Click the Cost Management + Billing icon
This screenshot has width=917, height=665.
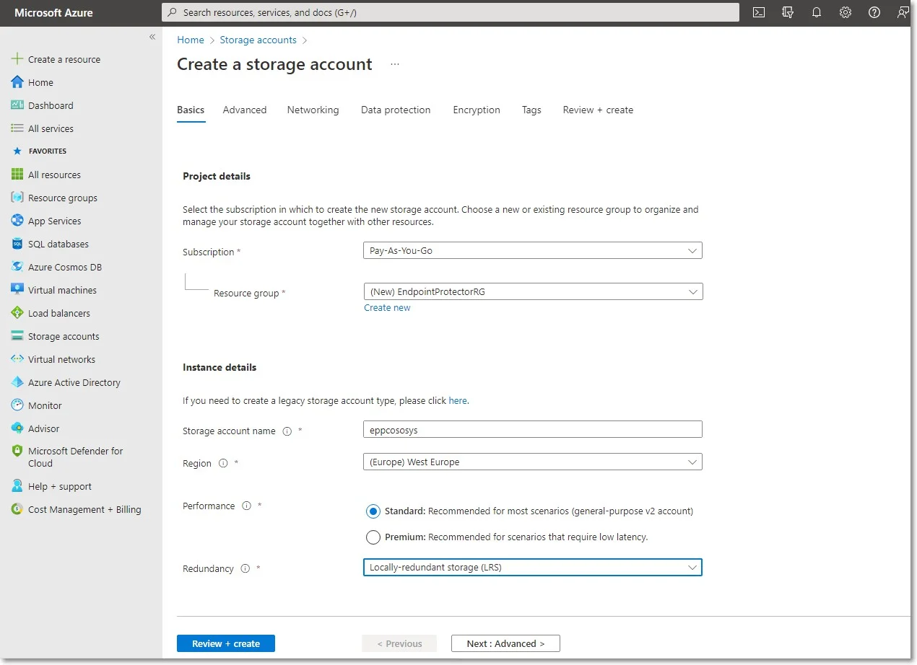pyautogui.click(x=17, y=509)
